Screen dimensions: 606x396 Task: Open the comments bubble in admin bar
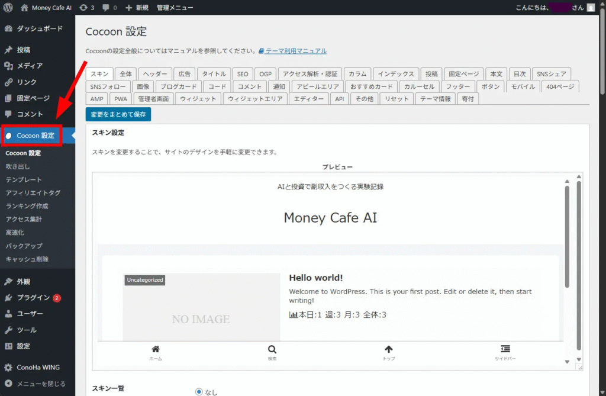click(109, 7)
